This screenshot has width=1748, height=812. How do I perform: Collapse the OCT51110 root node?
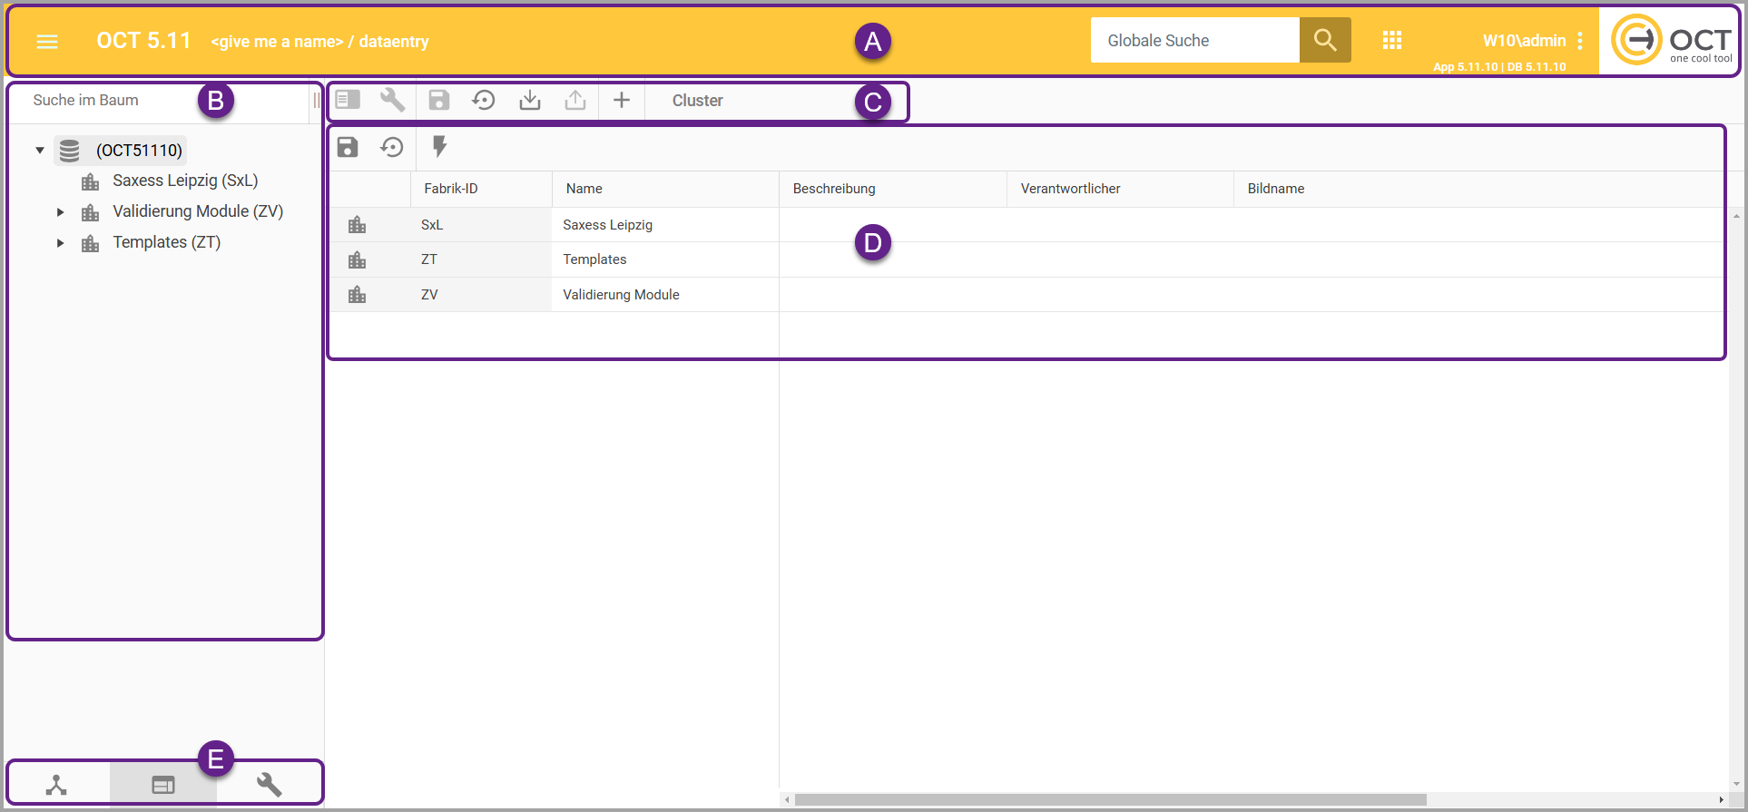(x=40, y=151)
